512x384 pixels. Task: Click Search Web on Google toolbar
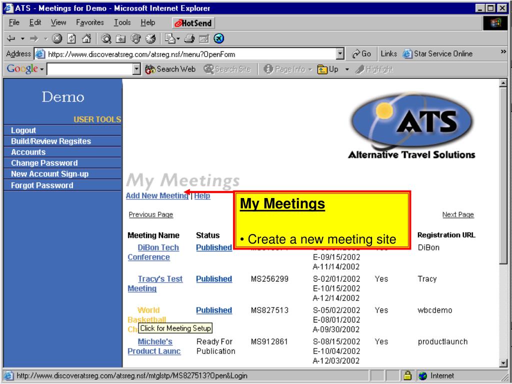click(170, 69)
